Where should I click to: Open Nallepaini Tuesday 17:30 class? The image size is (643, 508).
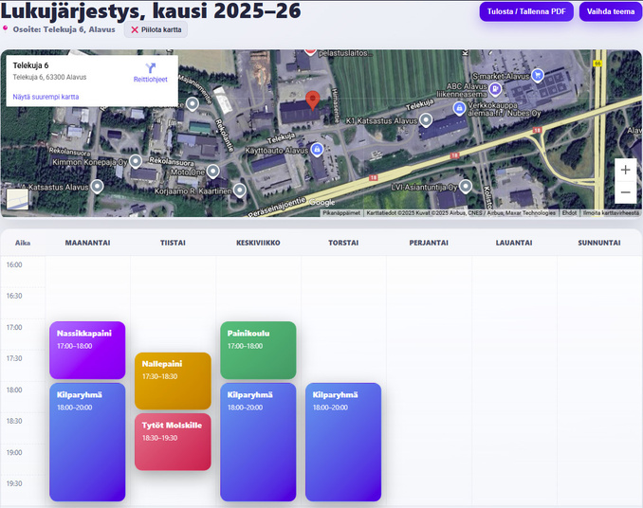tap(173, 381)
